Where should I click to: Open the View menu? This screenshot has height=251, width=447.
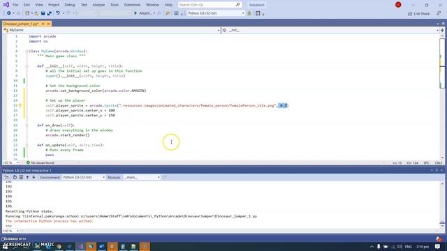[x=39, y=5]
